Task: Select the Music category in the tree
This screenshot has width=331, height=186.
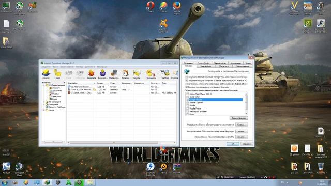Action: (x=55, y=94)
